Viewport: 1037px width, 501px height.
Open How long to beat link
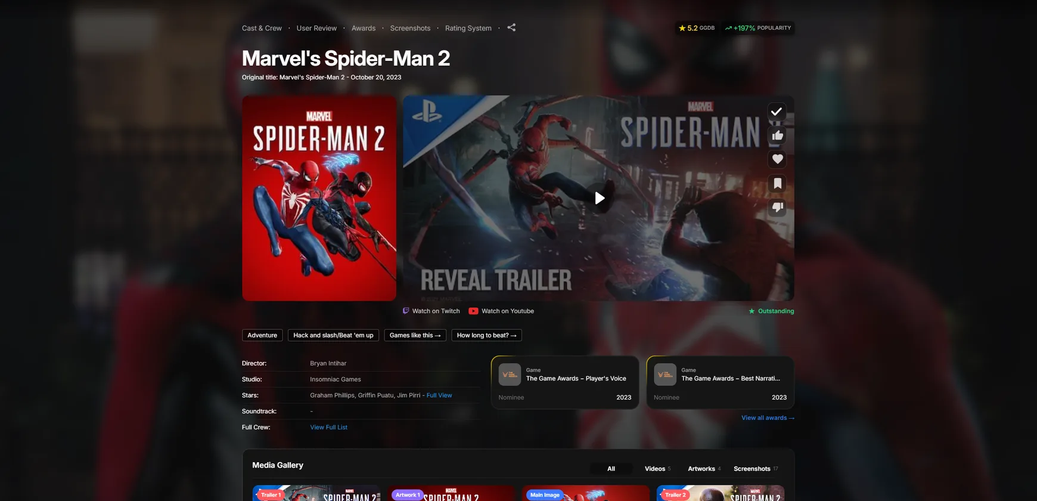[x=486, y=335]
